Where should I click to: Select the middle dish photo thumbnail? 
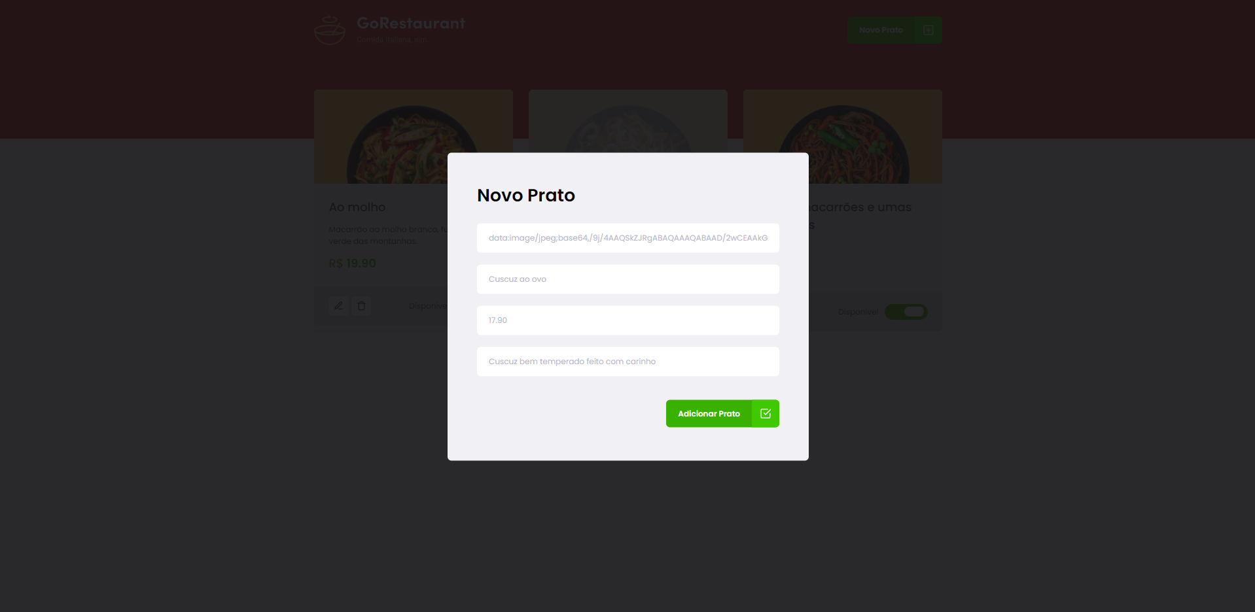(628, 121)
